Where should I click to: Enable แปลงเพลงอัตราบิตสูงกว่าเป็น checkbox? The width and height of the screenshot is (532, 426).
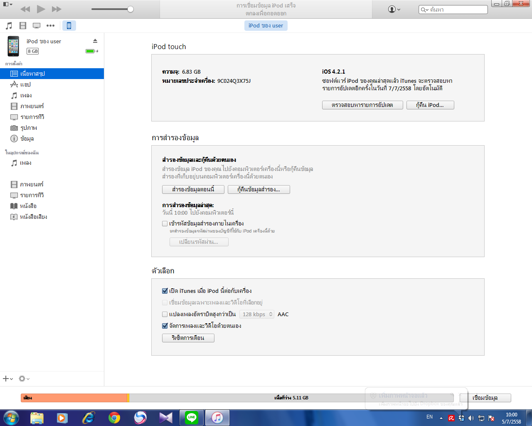(x=165, y=314)
